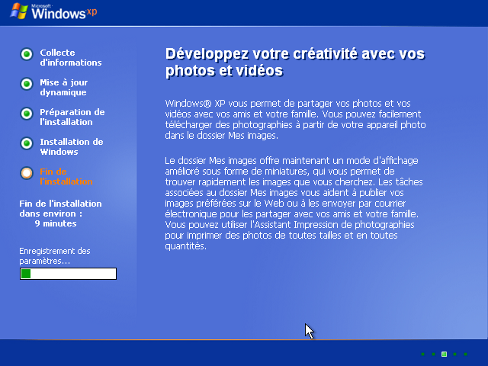488x366 pixels.
Task: Select the Collecte d'informations step indicator
Action: tap(27, 54)
